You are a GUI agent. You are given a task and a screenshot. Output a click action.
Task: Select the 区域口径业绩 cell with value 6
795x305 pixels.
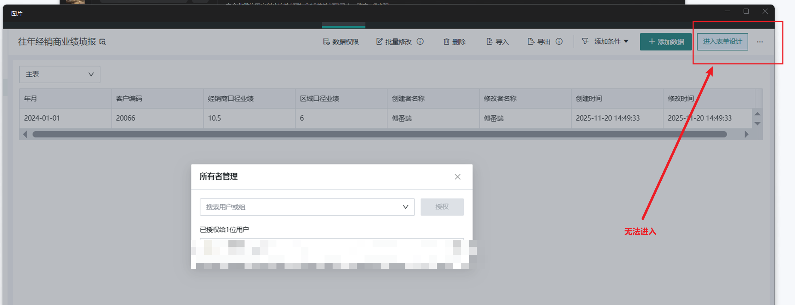341,118
